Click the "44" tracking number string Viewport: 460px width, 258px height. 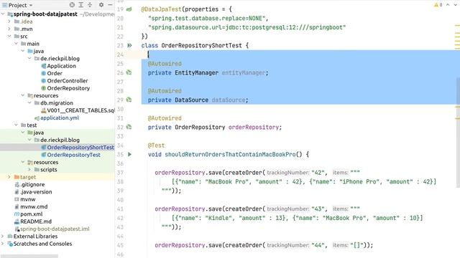318,245
